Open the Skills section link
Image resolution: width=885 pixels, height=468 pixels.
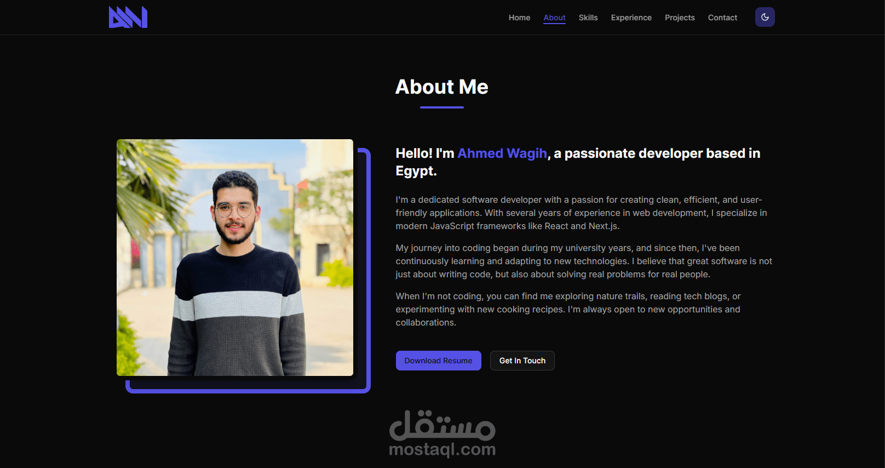pyautogui.click(x=588, y=18)
